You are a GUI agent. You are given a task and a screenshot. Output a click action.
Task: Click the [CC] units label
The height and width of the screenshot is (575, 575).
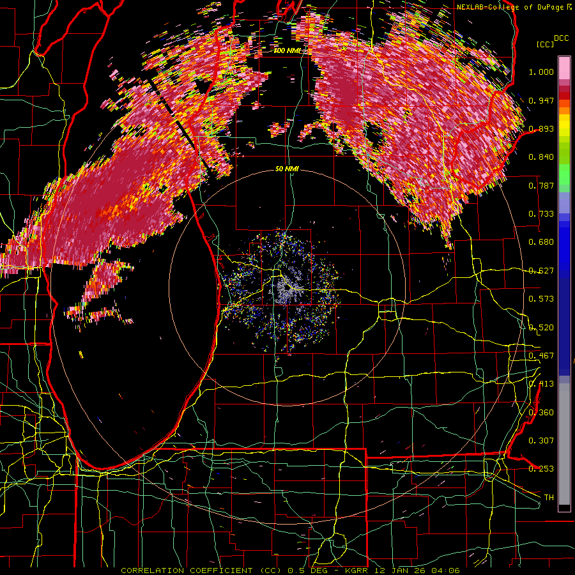point(545,44)
